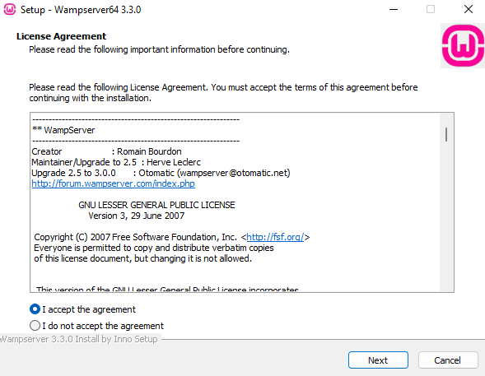The width and height of the screenshot is (485, 376).
Task: Click the "Setup - Wampserver64 3.3.0" title bar text
Action: (x=81, y=10)
